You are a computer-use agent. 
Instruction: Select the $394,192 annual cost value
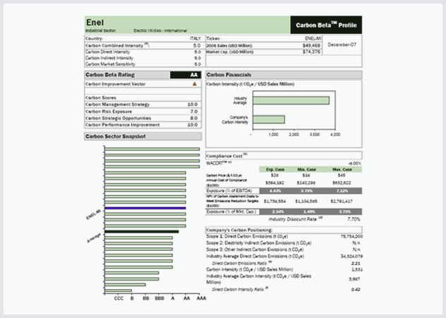(275, 182)
